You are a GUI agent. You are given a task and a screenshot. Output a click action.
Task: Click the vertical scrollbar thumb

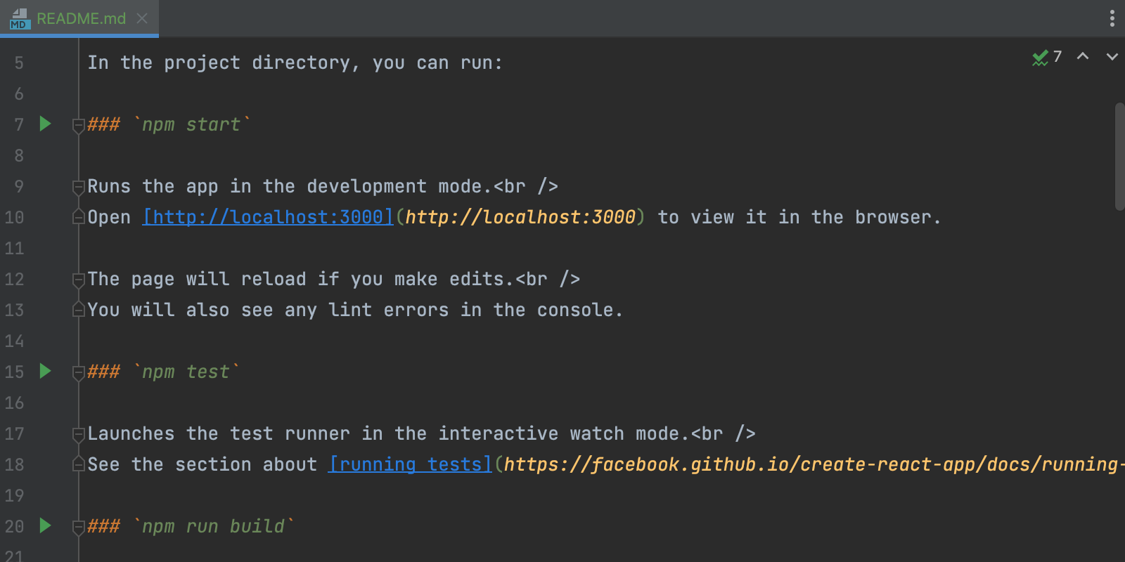tap(1119, 156)
